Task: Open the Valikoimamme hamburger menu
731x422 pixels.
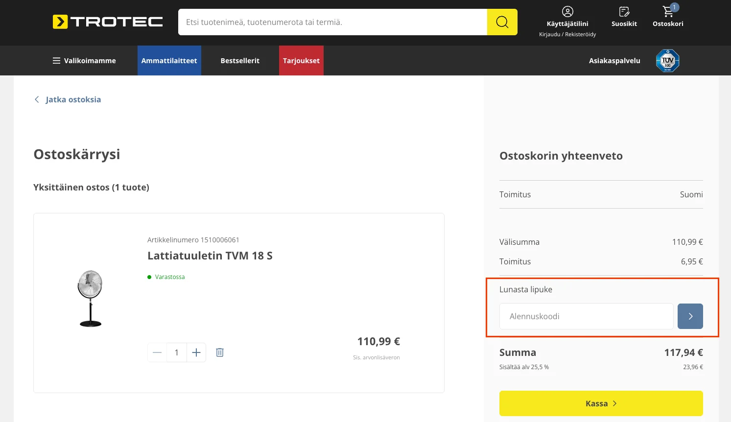Action: 84,61
